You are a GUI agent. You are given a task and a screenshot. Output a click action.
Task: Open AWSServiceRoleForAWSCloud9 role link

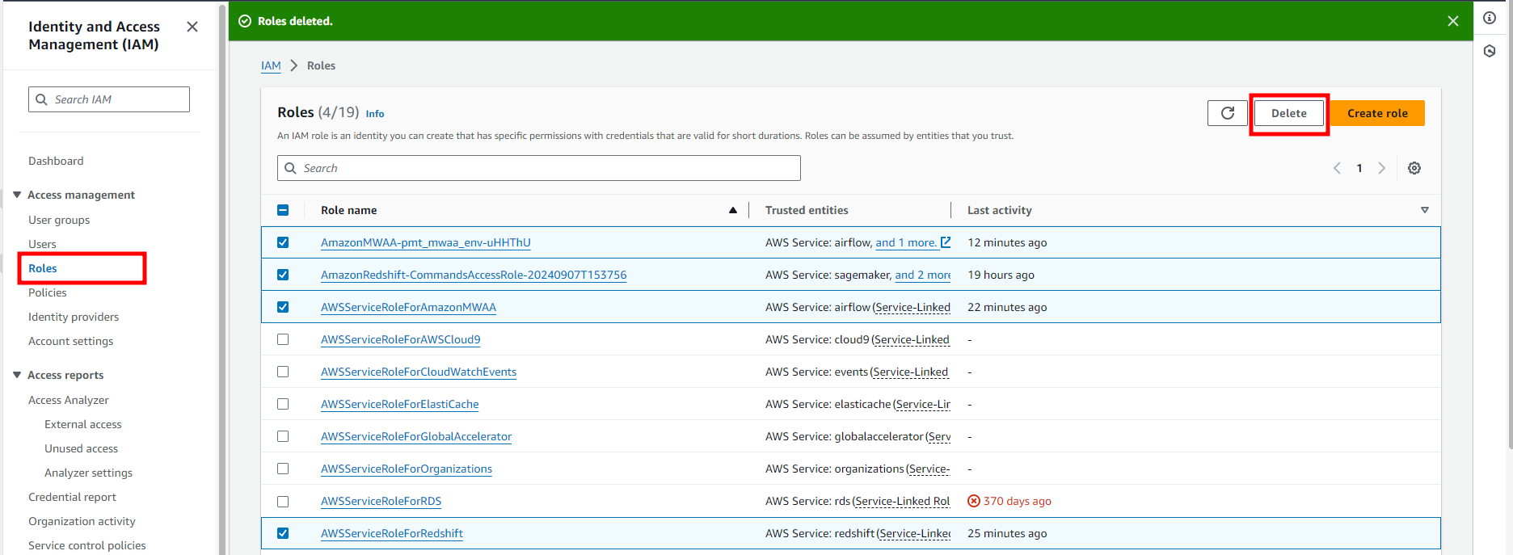click(401, 339)
